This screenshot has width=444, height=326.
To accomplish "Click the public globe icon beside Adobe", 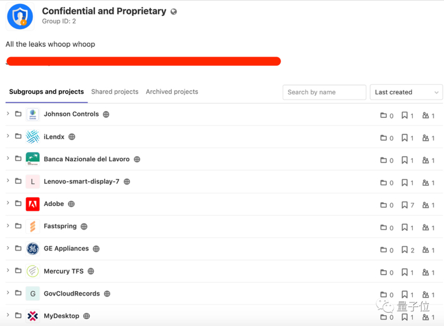I will pos(71,204).
